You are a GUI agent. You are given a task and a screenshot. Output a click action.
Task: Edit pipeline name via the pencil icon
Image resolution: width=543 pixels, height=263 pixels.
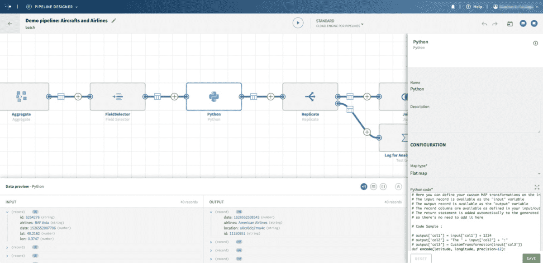click(x=114, y=20)
